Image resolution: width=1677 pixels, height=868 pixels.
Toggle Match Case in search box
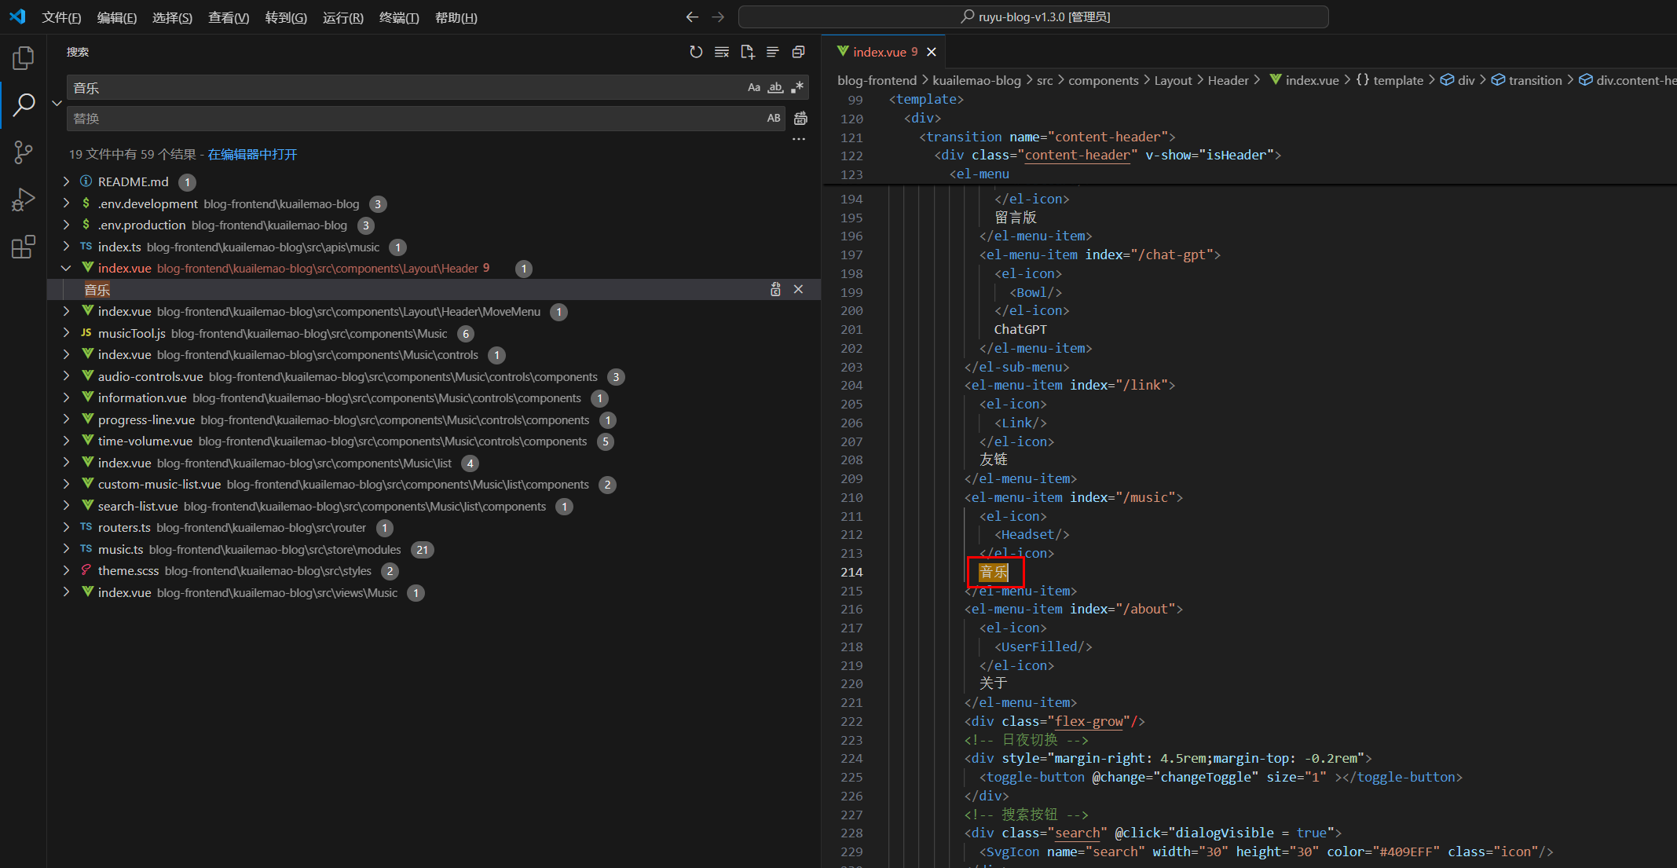pos(754,87)
